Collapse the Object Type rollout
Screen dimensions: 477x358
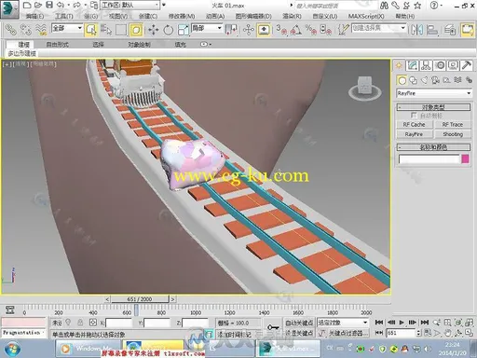click(x=433, y=107)
